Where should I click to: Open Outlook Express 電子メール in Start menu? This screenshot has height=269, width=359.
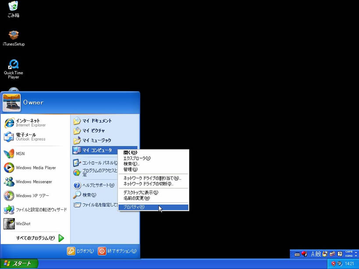pos(25,137)
